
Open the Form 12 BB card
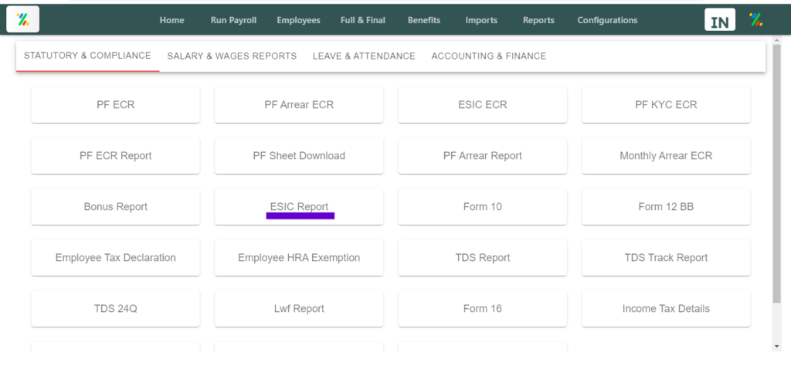666,207
